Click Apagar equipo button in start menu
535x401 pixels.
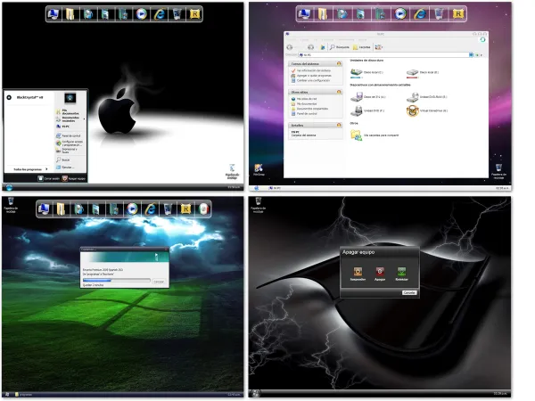74,178
